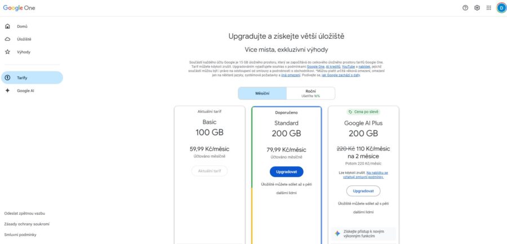Switch to Roční billing option
Screen dimensions: 507x244
tap(311, 93)
